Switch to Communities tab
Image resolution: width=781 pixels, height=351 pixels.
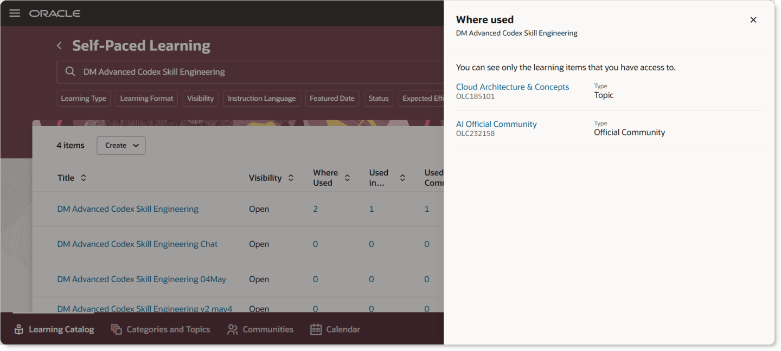click(260, 329)
